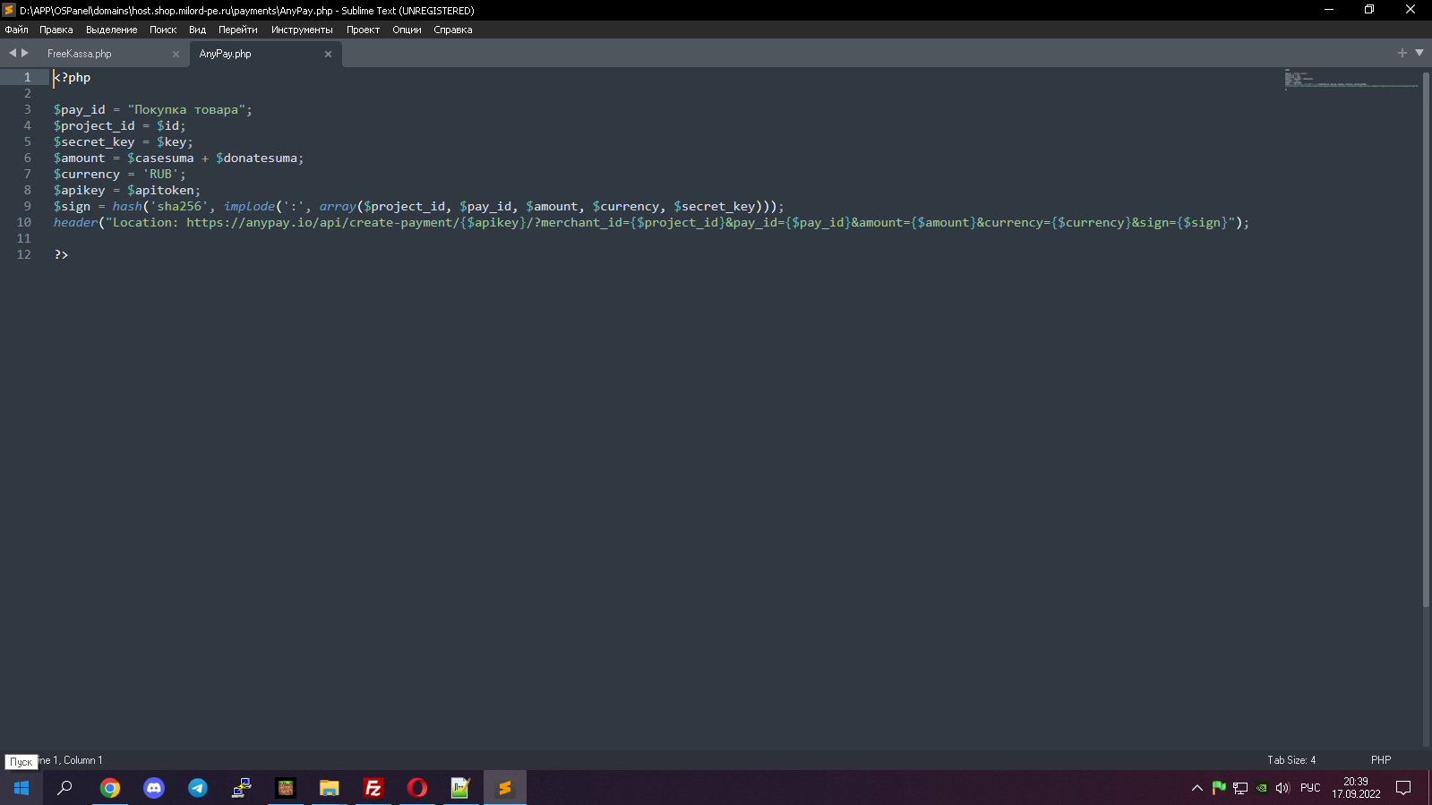Open the Файл menu

16,30
